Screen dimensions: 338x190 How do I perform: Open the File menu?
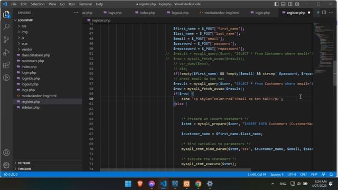click(x=14, y=4)
